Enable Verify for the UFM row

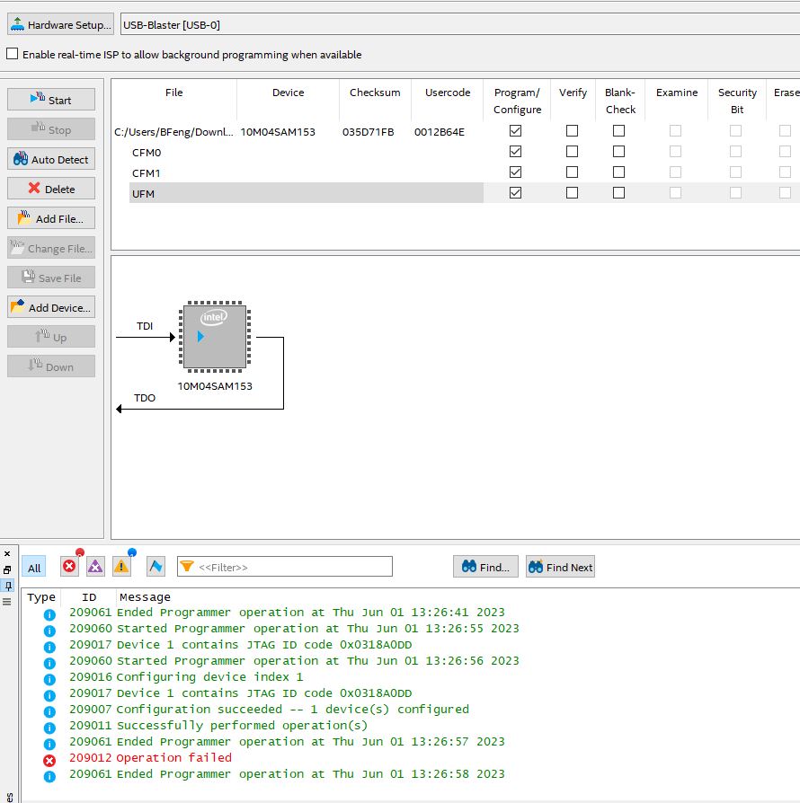pos(572,192)
